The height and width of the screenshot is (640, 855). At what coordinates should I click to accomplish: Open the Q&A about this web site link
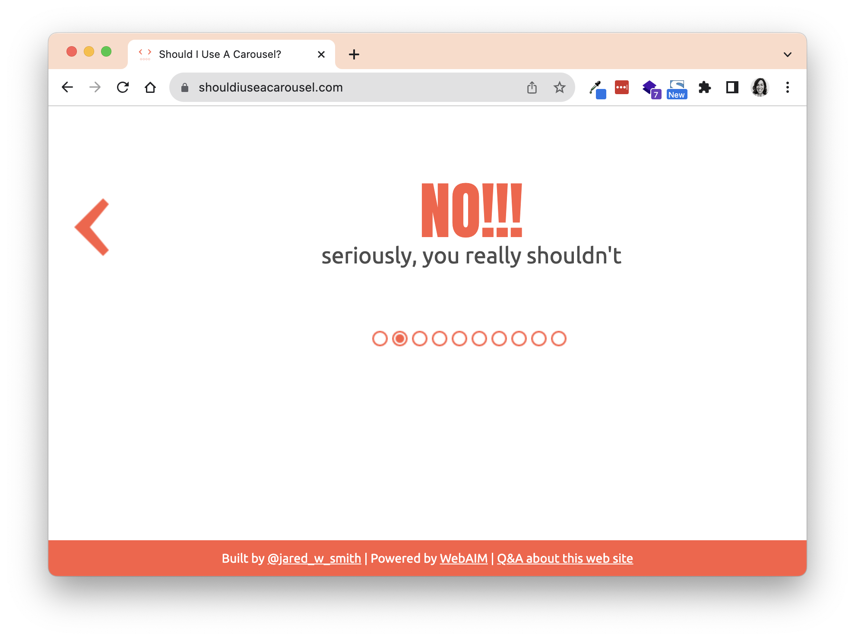(x=565, y=558)
